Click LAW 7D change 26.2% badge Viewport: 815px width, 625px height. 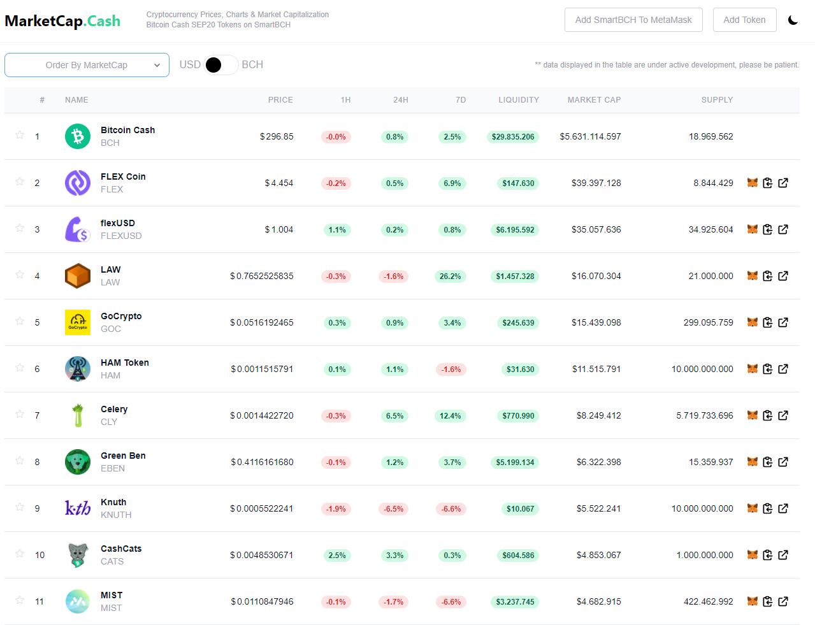(x=450, y=277)
